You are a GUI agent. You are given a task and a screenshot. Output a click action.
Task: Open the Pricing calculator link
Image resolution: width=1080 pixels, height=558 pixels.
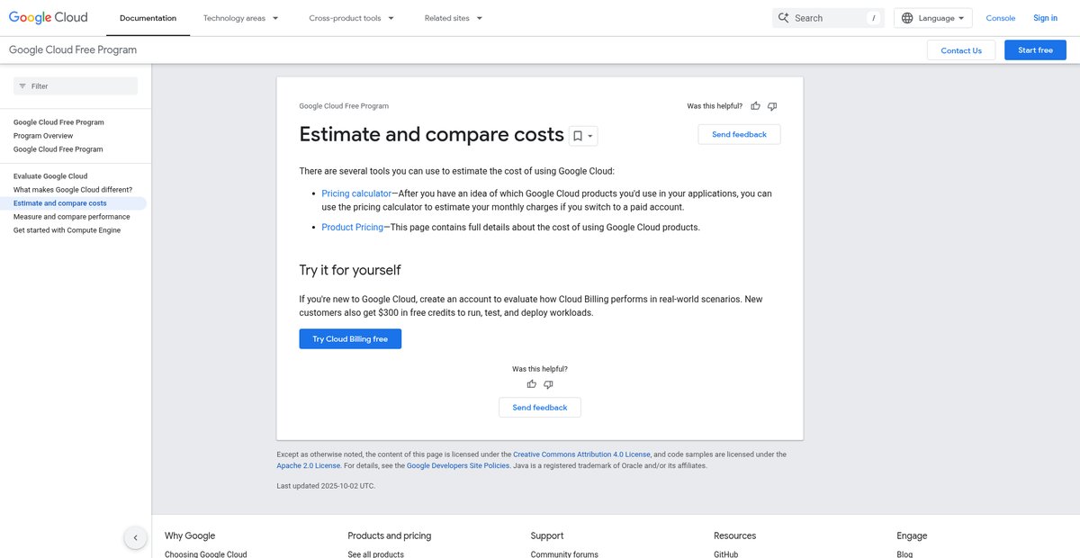356,193
